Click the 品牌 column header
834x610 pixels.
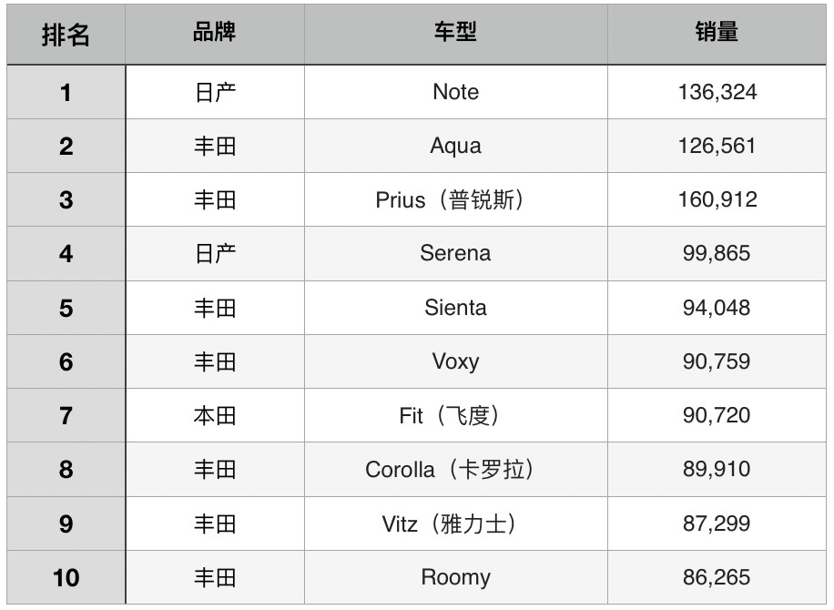pos(215,33)
